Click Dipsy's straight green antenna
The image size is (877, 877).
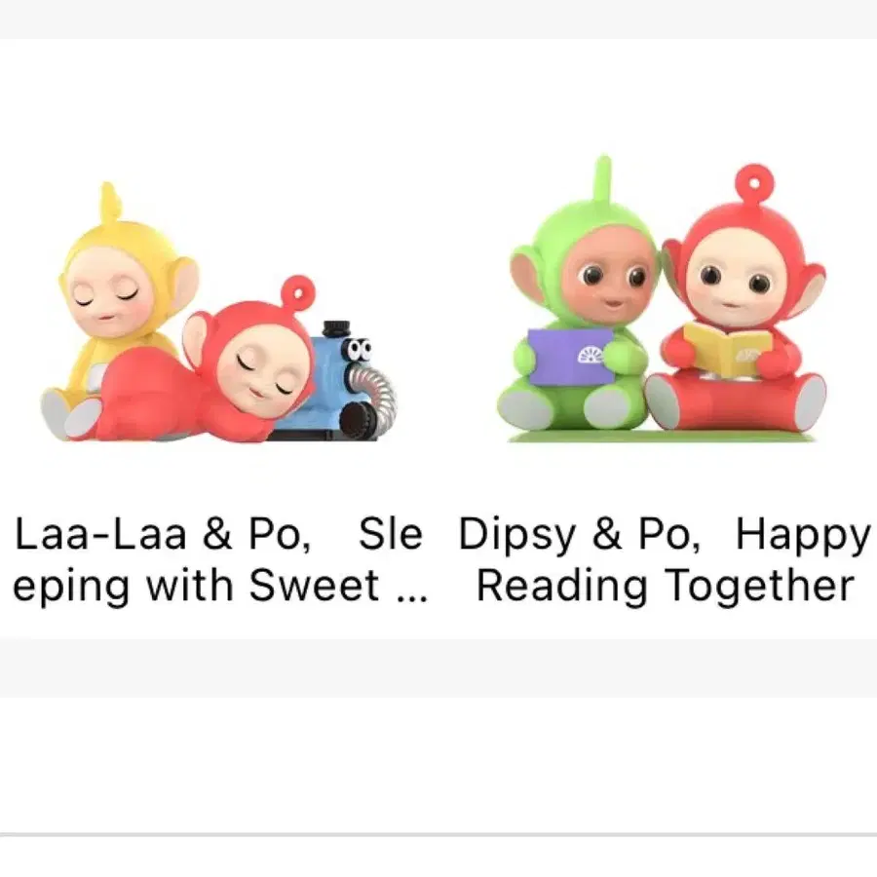[x=602, y=178]
